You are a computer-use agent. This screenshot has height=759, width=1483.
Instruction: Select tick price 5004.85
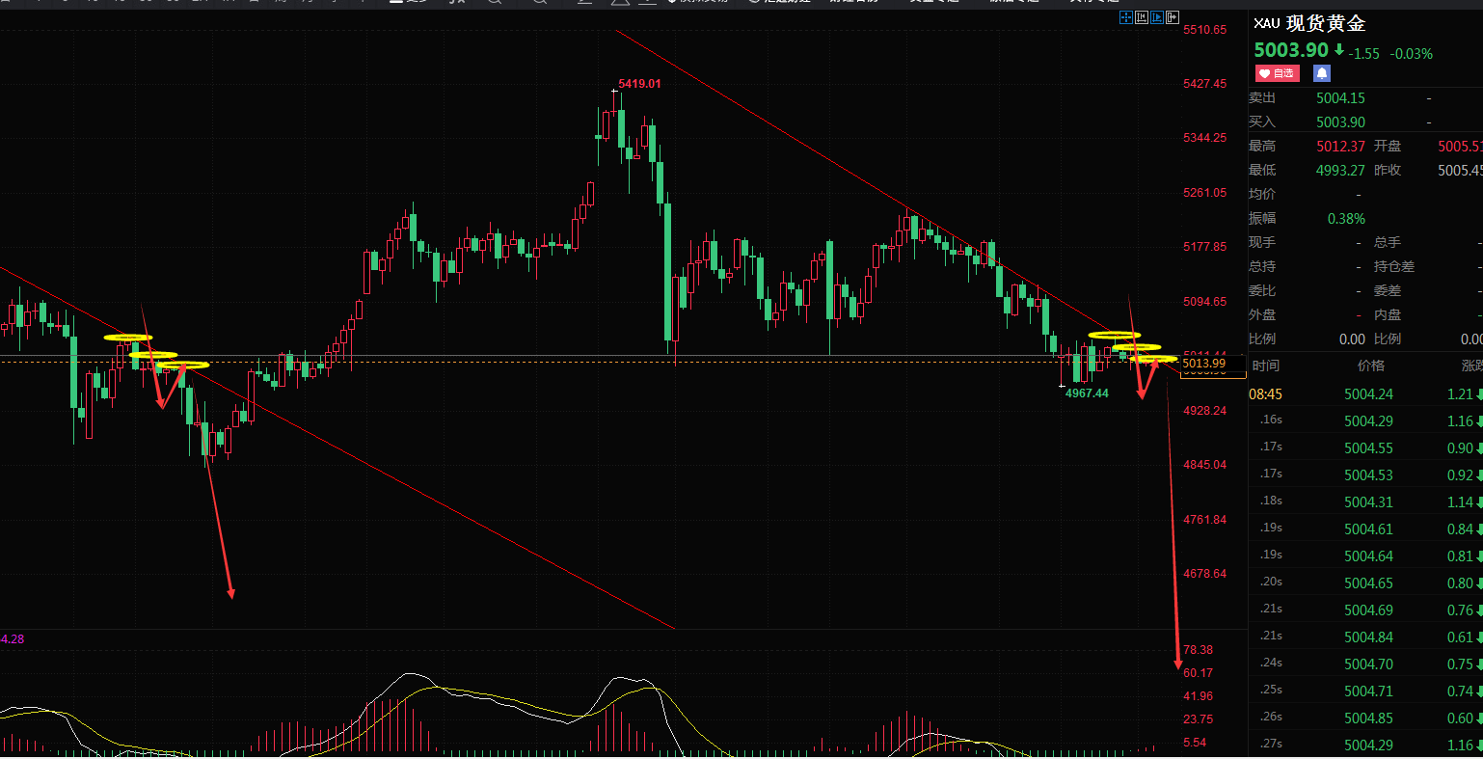point(1368,718)
